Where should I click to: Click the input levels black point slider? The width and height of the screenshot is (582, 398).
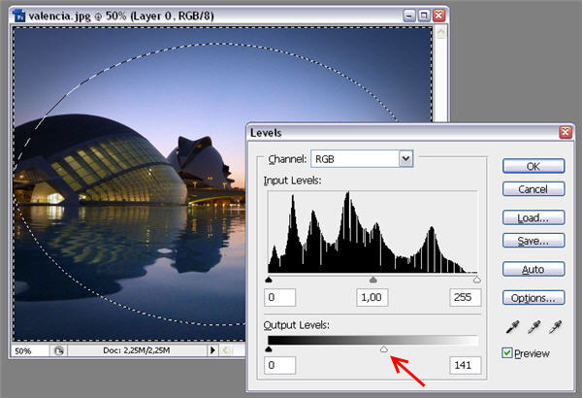tap(269, 280)
